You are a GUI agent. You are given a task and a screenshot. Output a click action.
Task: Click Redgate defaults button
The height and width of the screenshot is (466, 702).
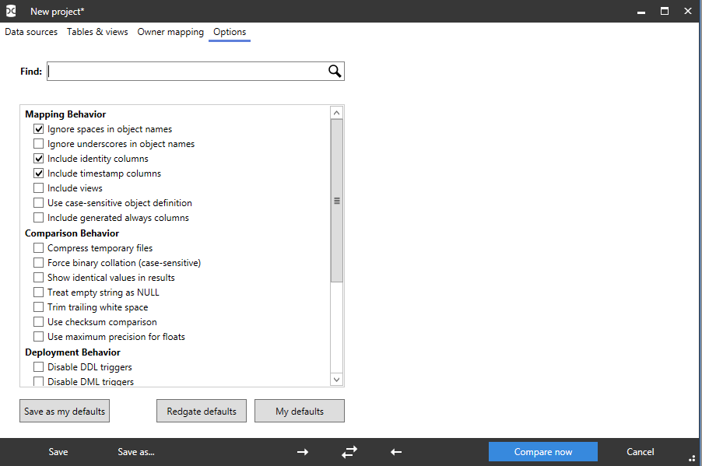click(x=202, y=411)
